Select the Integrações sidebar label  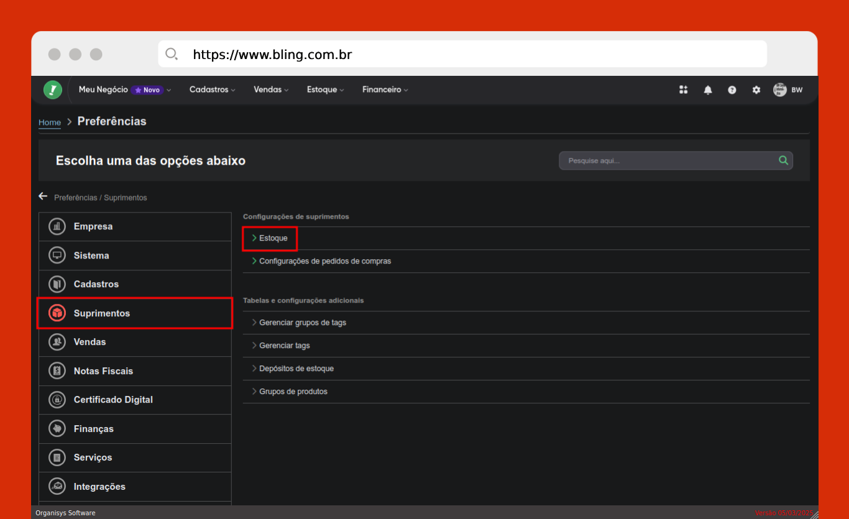tap(99, 487)
